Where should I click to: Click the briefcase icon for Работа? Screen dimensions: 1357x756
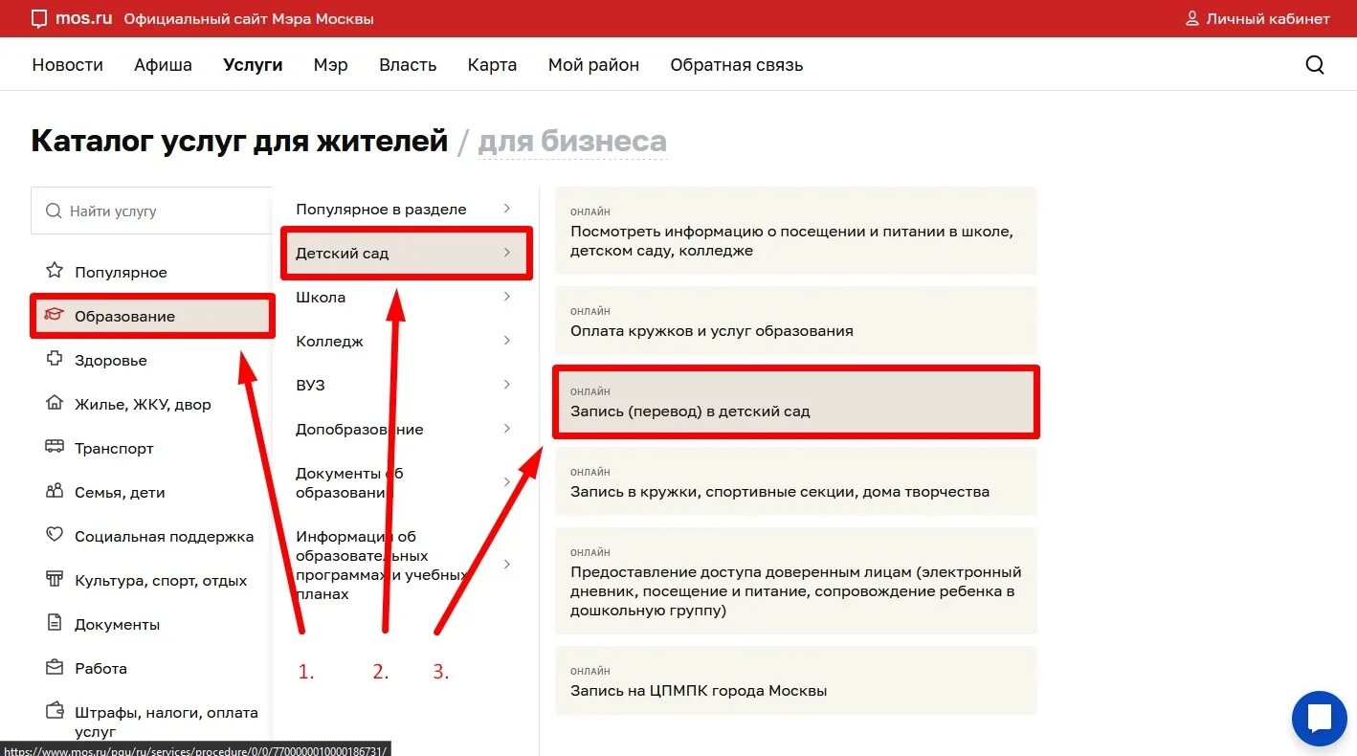point(55,667)
